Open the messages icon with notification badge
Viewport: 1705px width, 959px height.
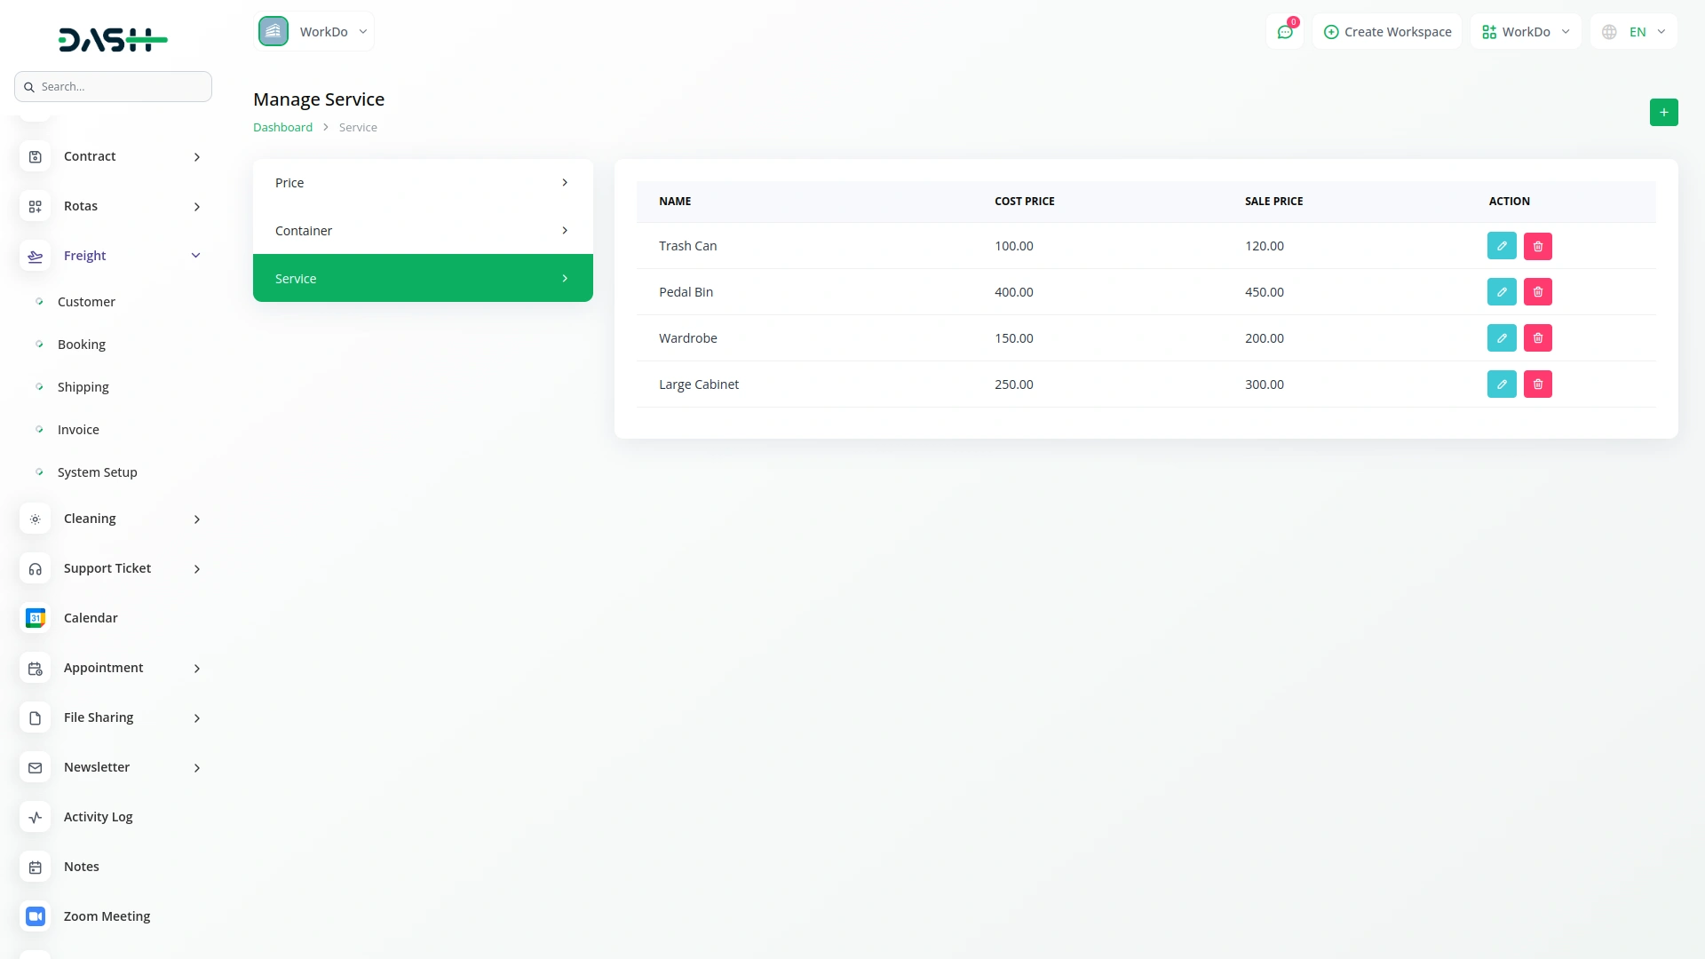pyautogui.click(x=1285, y=31)
